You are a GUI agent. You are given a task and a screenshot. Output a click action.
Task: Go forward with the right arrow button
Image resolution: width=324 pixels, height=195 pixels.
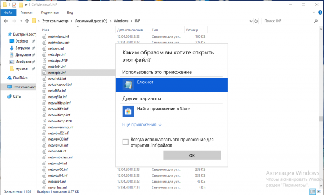pyautogui.click(x=14, y=21)
